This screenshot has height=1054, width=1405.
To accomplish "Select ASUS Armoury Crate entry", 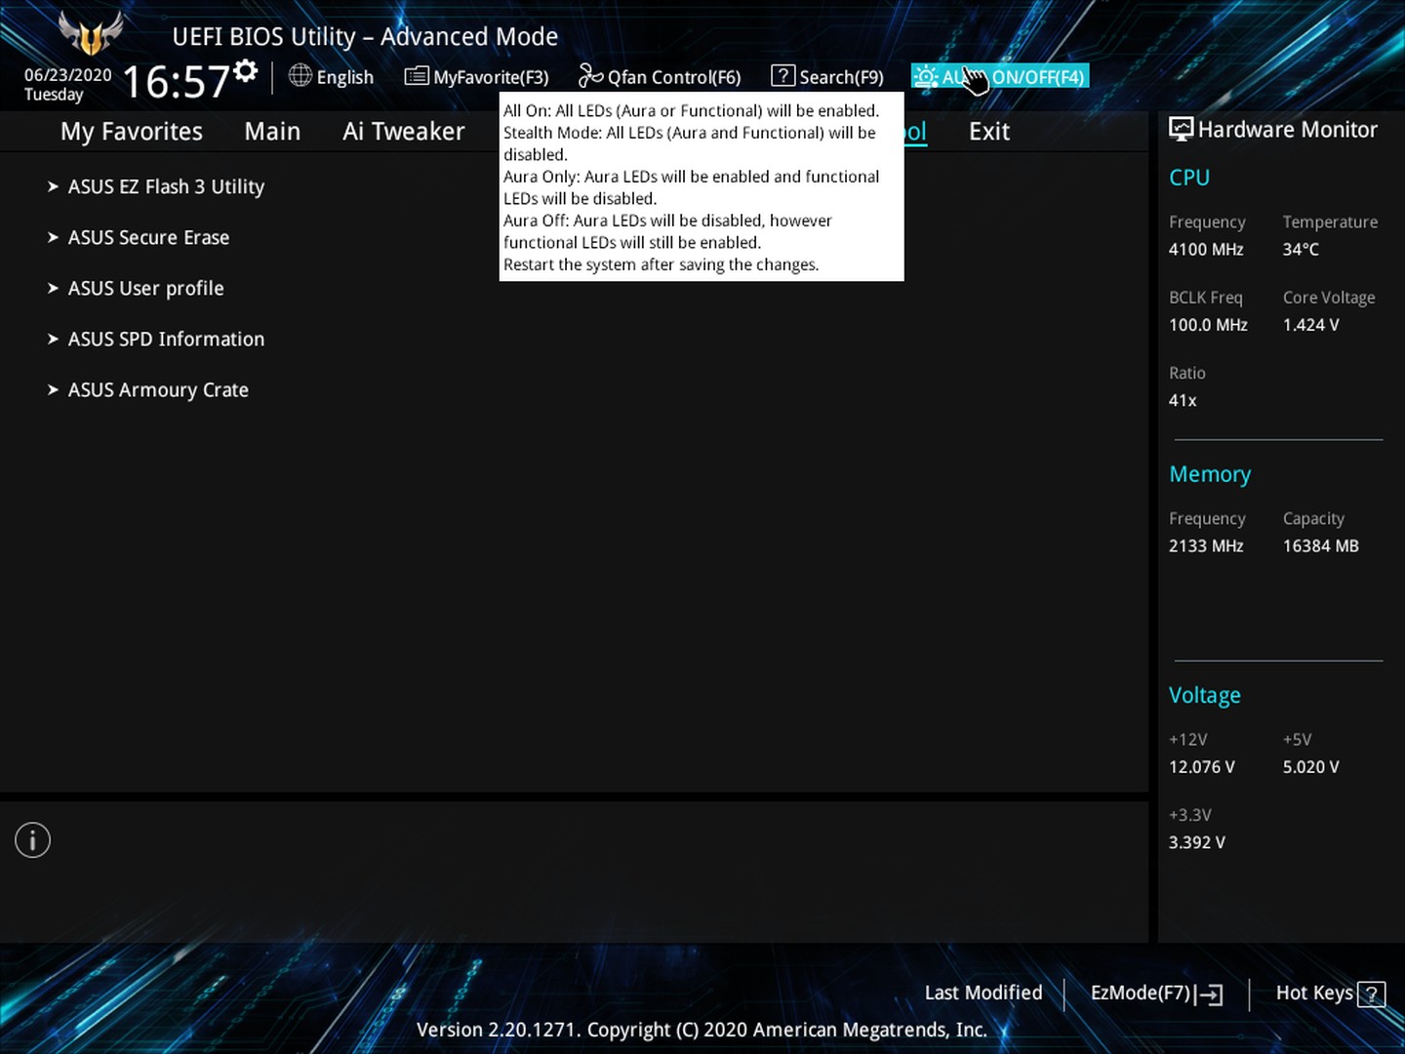I will coord(158,390).
